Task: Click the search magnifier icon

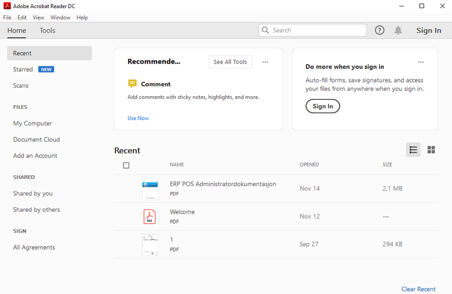Action: (265, 30)
